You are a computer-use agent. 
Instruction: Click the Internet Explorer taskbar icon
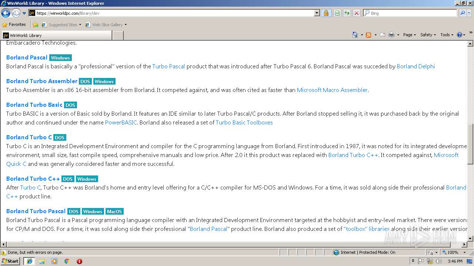[x=29, y=261]
